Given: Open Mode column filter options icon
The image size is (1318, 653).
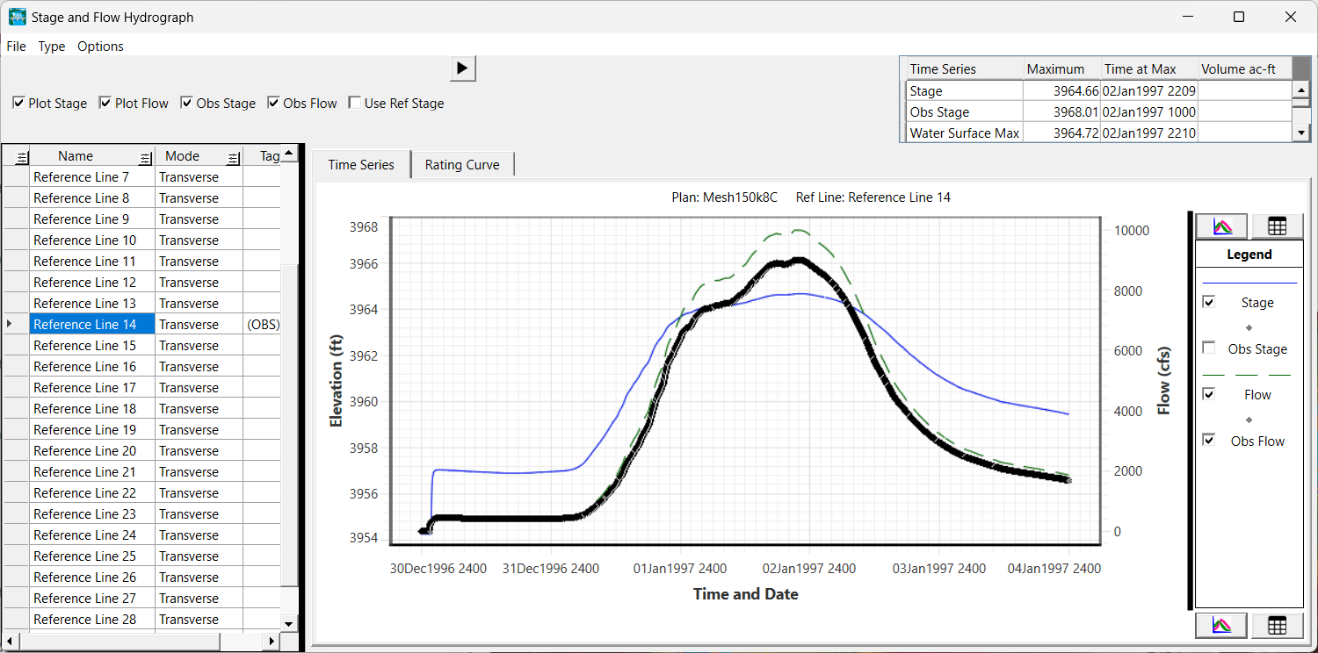Looking at the screenshot, I should (233, 157).
